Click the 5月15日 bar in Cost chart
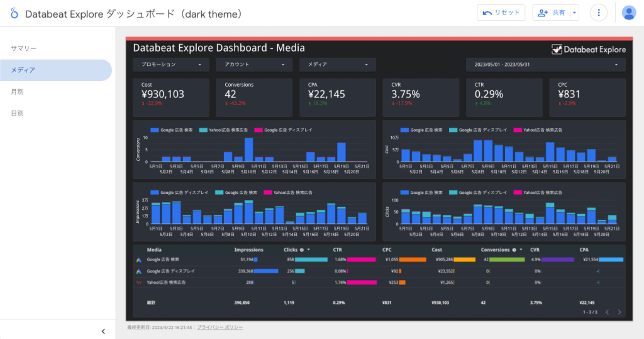The image size is (644, 339). pos(550,152)
